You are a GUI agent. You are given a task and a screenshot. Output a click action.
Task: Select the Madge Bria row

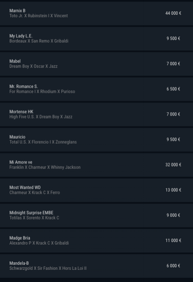96,241
